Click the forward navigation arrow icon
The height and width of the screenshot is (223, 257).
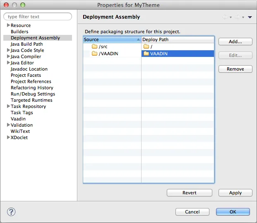238,17
